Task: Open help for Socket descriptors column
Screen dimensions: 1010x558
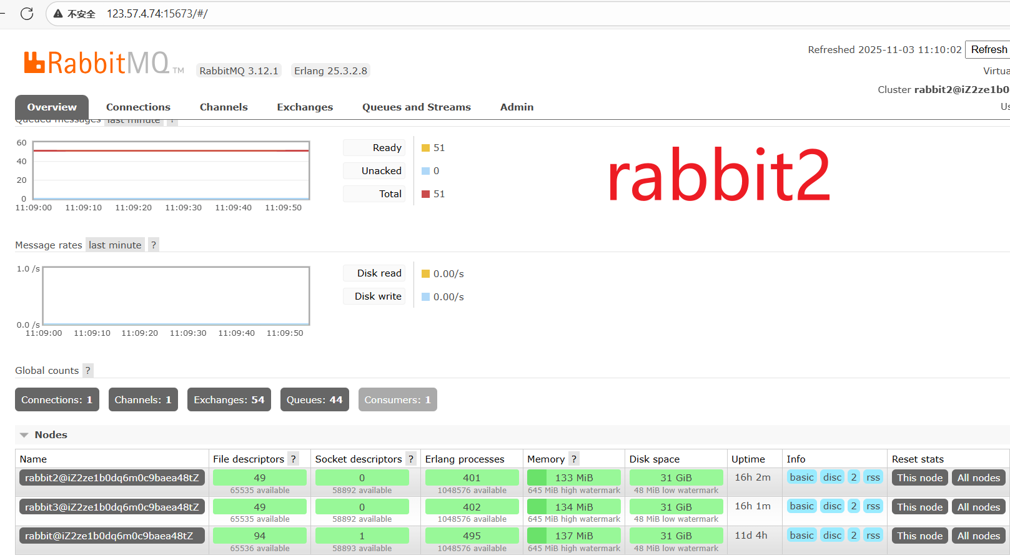Action: (411, 459)
